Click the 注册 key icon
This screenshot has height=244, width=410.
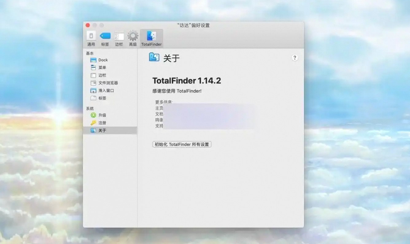(x=93, y=123)
